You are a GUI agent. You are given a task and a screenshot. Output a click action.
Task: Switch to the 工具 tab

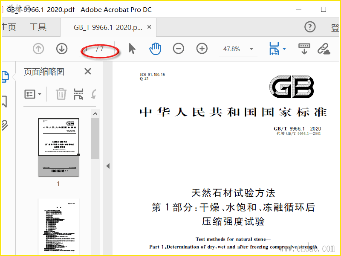point(38,27)
